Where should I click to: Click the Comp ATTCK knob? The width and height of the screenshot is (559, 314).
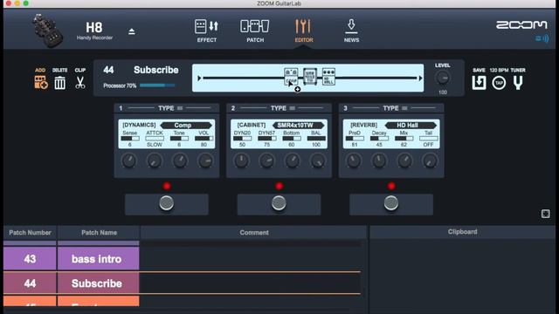(x=155, y=160)
